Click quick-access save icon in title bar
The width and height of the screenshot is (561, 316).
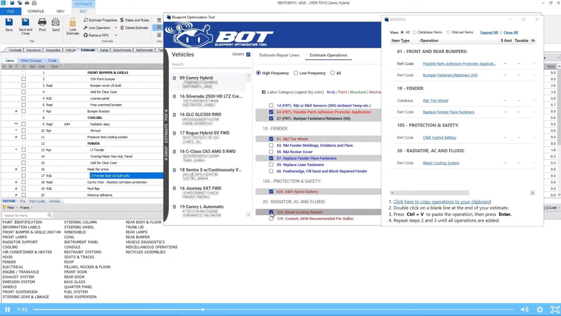[x=12, y=3]
